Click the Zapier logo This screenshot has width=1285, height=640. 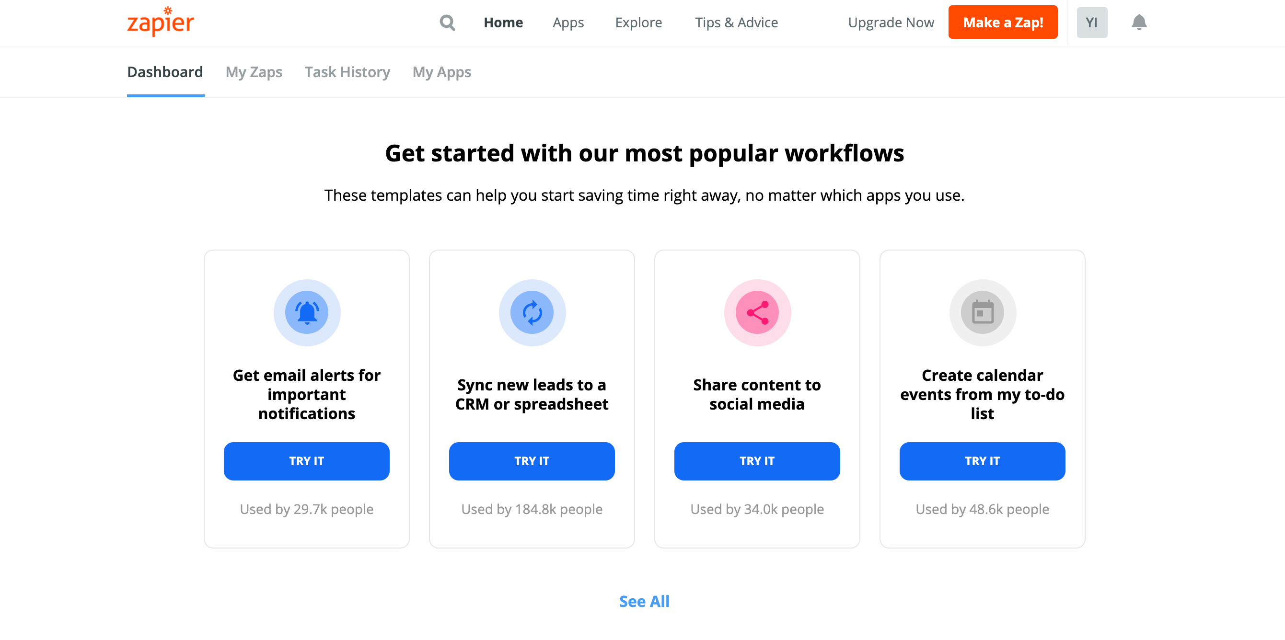point(160,22)
